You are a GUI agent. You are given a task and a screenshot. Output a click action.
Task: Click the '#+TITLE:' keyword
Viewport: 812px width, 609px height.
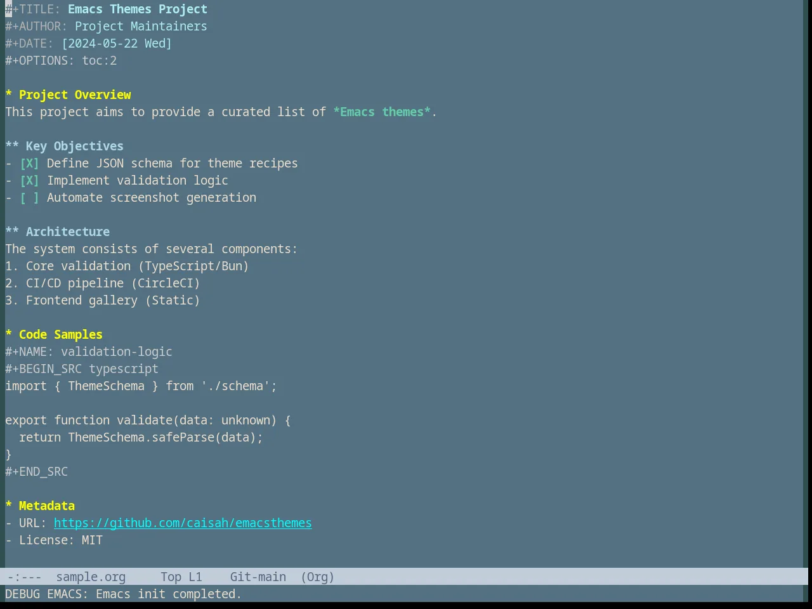33,10
